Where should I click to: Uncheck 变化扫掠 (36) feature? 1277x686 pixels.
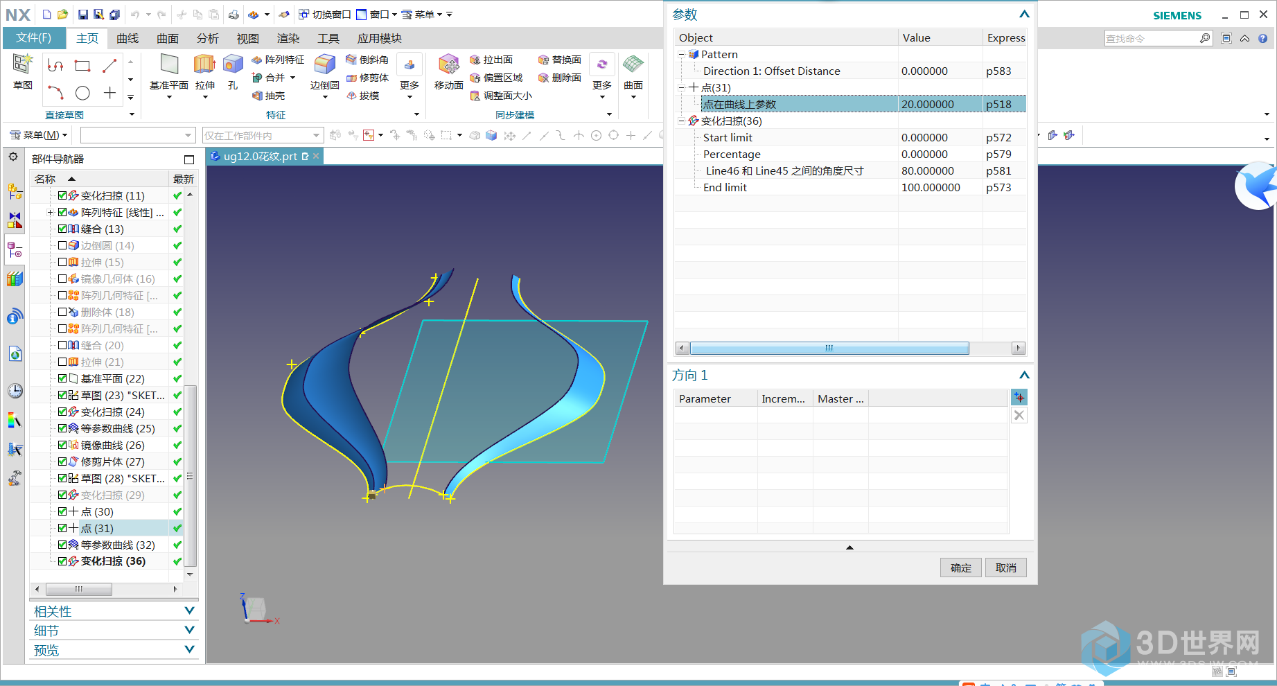coord(62,561)
